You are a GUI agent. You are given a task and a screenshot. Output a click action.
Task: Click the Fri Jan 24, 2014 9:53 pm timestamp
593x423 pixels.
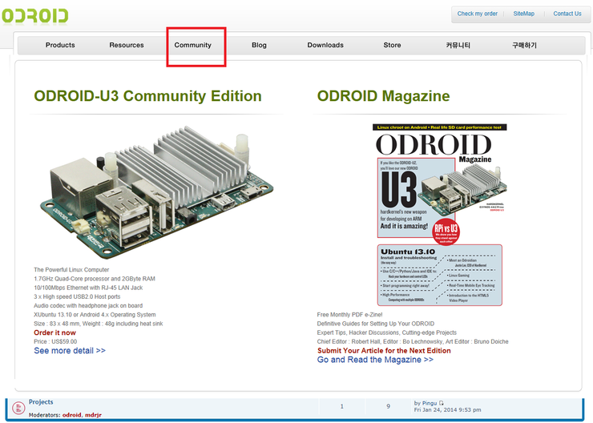(x=447, y=409)
